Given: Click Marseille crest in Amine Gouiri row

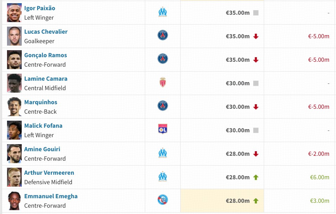Looking at the screenshot, I should pos(162,153).
